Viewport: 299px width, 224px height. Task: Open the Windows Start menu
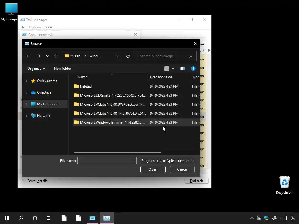(7, 218)
